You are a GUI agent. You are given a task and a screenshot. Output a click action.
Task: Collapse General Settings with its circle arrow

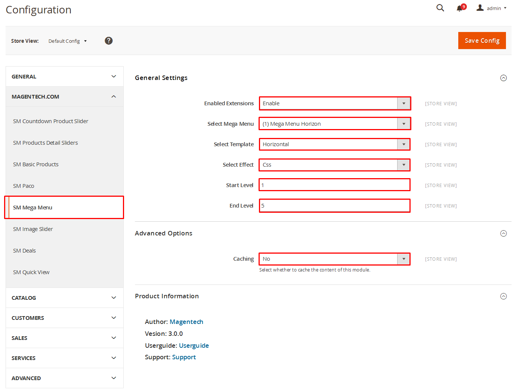pyautogui.click(x=503, y=78)
